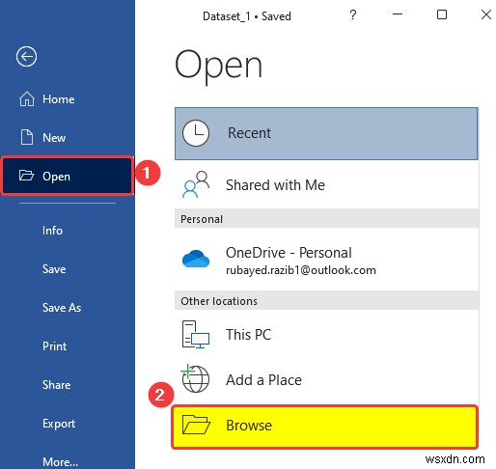496x469 pixels.
Task: Click the Shared with Me people icon
Action: pyautogui.click(x=196, y=184)
